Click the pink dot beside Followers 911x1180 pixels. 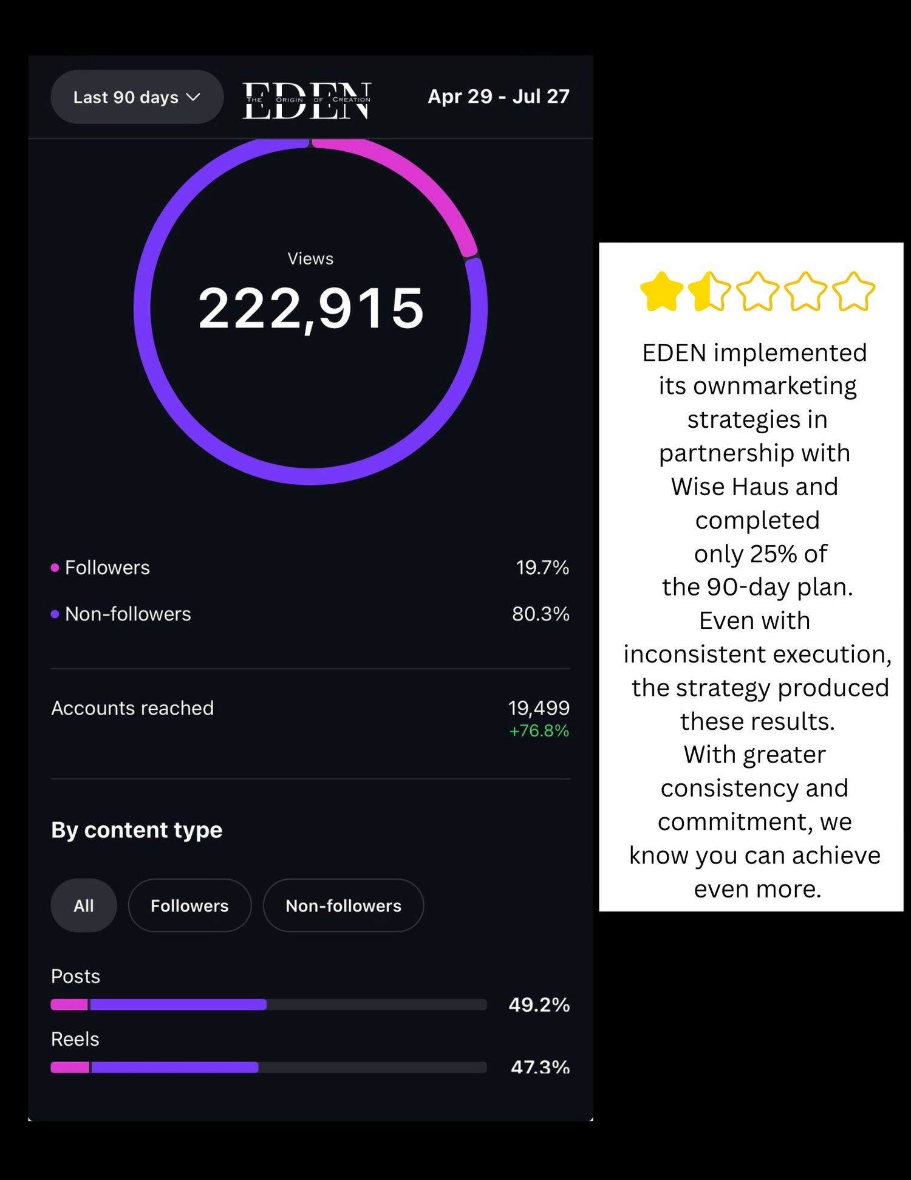click(55, 568)
